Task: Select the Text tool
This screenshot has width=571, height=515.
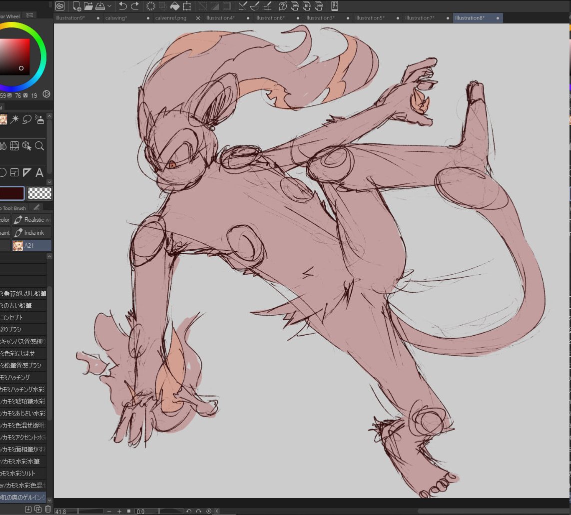Action: coord(39,172)
